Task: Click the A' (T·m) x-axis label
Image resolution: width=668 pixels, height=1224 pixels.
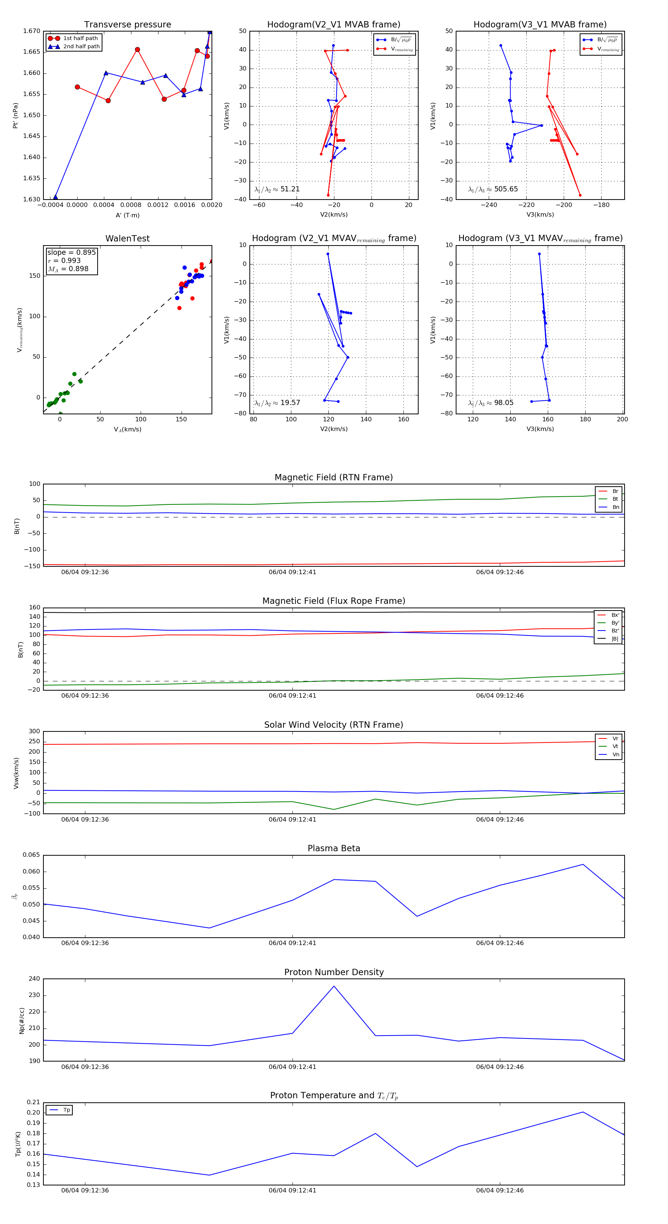Action: coord(127,215)
